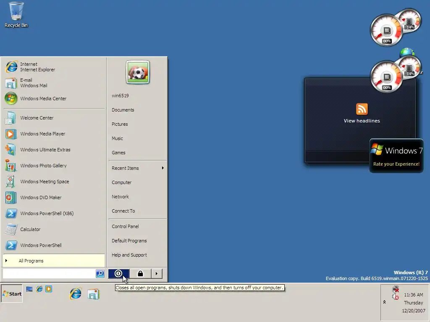Image resolution: width=430 pixels, height=322 pixels.
Task: Lock the computer with padlock button
Action: (140, 273)
